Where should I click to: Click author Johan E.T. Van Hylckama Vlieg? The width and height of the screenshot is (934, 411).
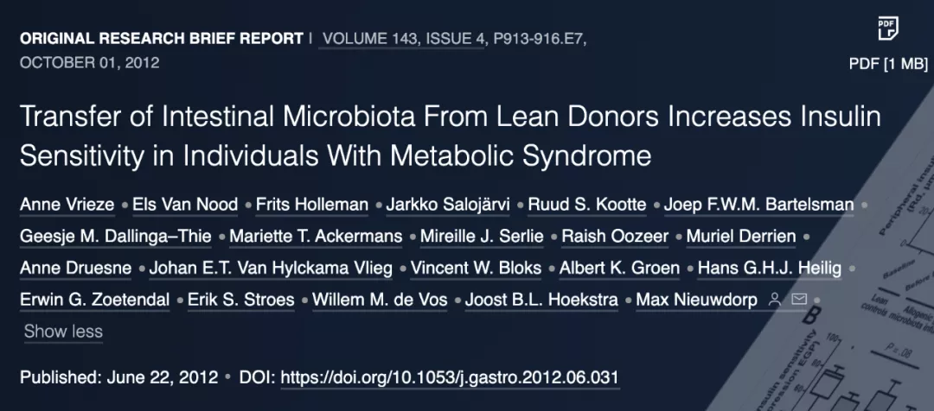click(271, 269)
